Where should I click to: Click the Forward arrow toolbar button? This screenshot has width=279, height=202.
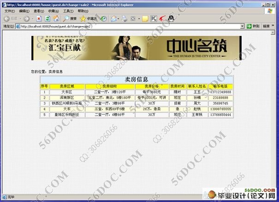26,18
